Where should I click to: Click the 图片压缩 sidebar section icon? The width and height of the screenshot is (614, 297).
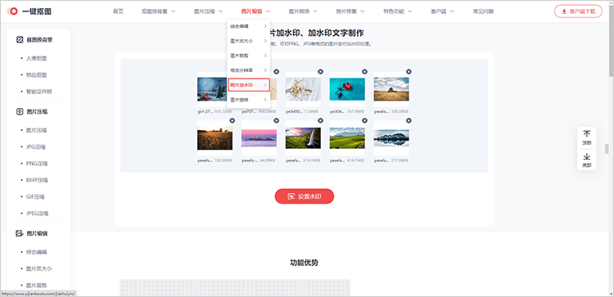click(19, 112)
